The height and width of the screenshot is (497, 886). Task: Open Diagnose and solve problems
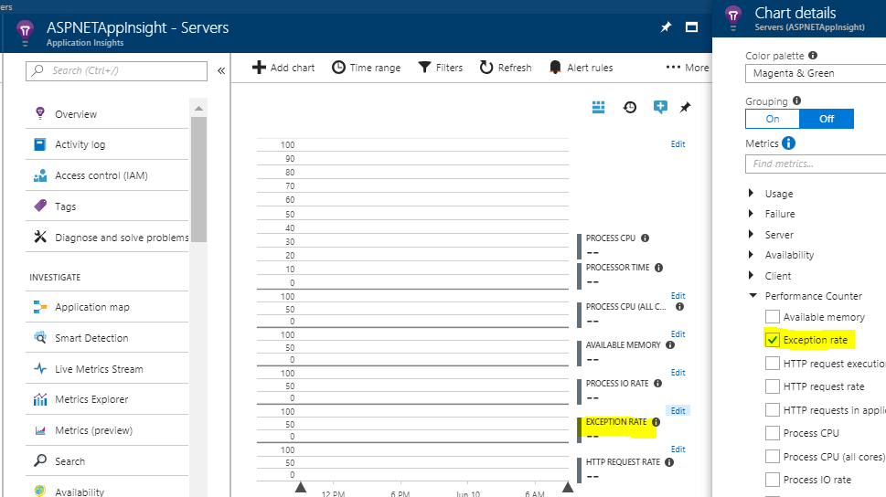(107, 238)
